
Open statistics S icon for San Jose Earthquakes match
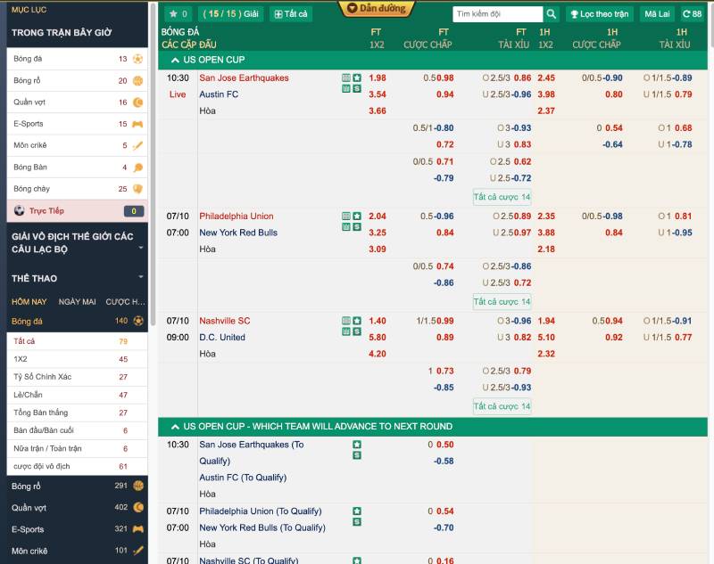[357, 88]
